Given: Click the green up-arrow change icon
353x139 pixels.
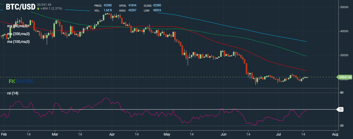Looking at the screenshot, I should click(x=38, y=8).
